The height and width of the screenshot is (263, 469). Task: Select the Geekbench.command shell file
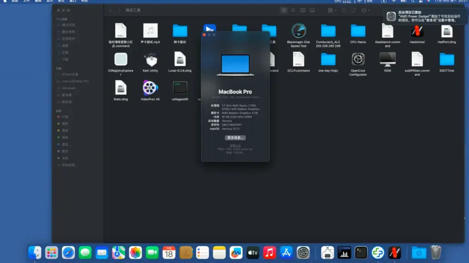tap(387, 31)
